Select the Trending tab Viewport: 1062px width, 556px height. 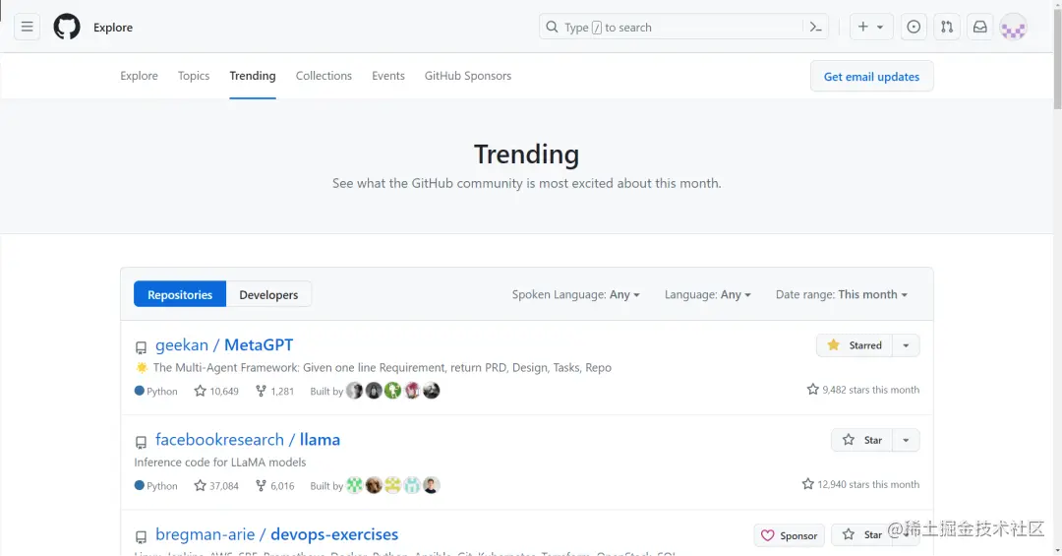pos(253,76)
